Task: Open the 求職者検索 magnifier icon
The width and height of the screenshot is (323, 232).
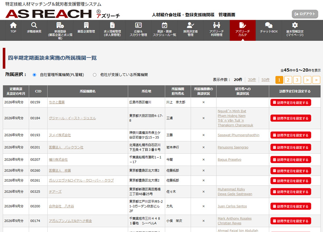Action: coord(34,25)
